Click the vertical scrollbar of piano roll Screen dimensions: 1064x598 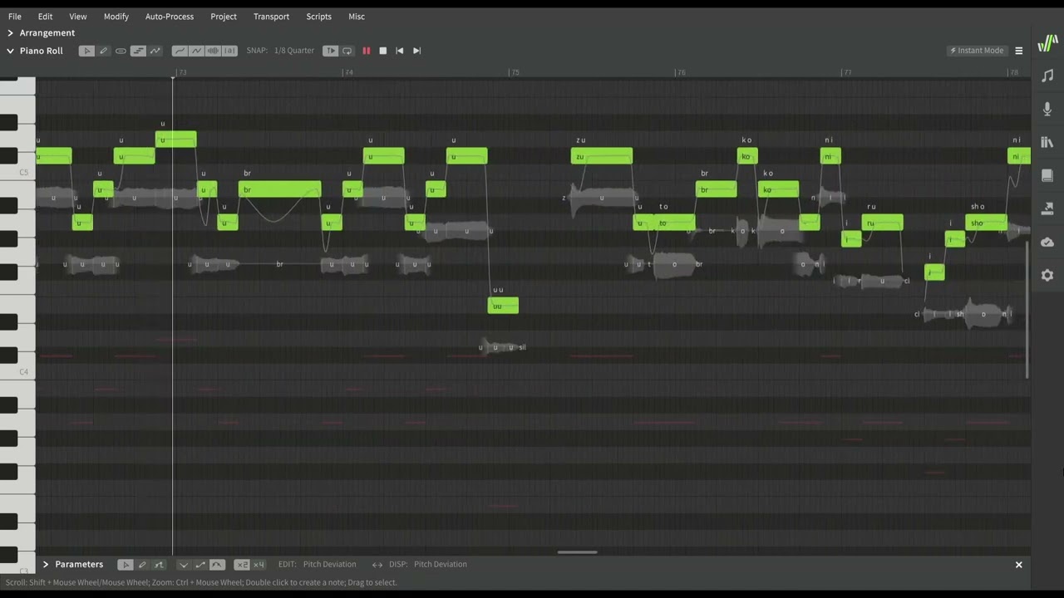[x=1027, y=310]
